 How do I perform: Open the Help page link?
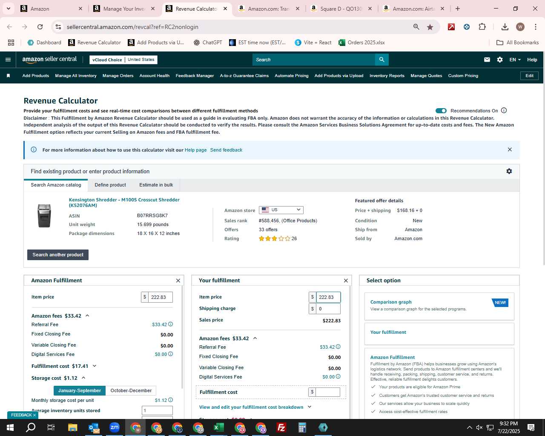195,150
